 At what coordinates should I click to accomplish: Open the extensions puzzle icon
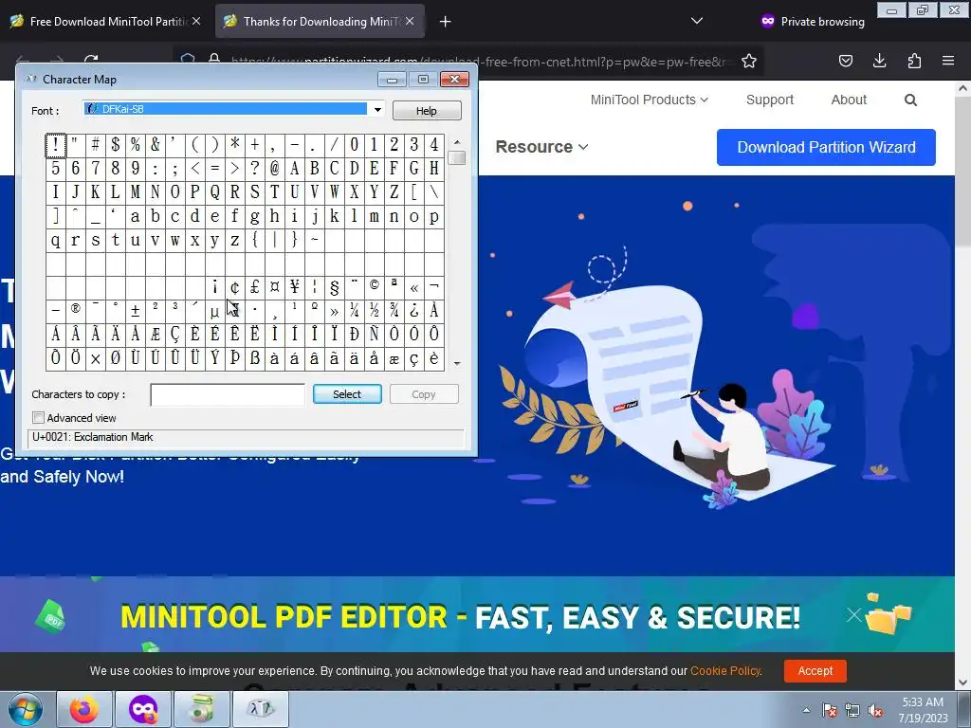914,61
